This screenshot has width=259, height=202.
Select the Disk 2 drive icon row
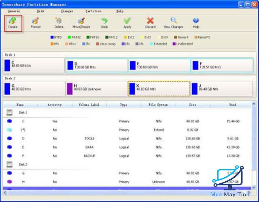point(9,164)
